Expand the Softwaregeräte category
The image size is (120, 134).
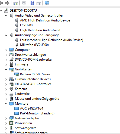coord(6,128)
